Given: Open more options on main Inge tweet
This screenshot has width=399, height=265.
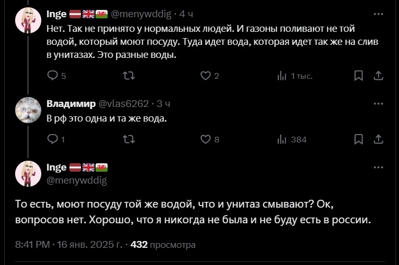Looking at the screenshot, I should click(379, 167).
